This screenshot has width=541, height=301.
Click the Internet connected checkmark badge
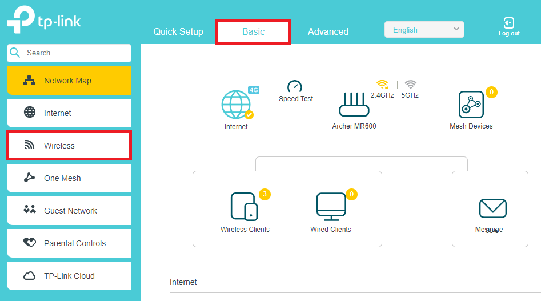click(249, 115)
